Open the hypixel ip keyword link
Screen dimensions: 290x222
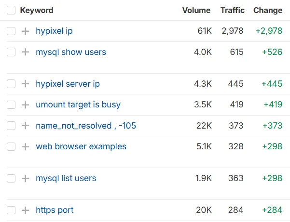tap(54, 31)
